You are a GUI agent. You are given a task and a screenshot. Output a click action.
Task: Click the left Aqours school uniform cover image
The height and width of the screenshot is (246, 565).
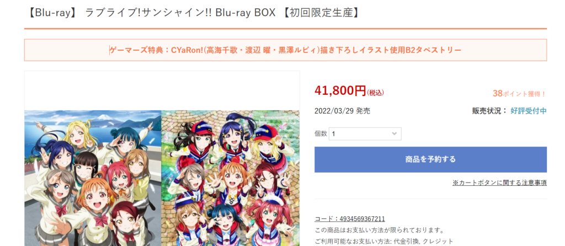point(93,178)
